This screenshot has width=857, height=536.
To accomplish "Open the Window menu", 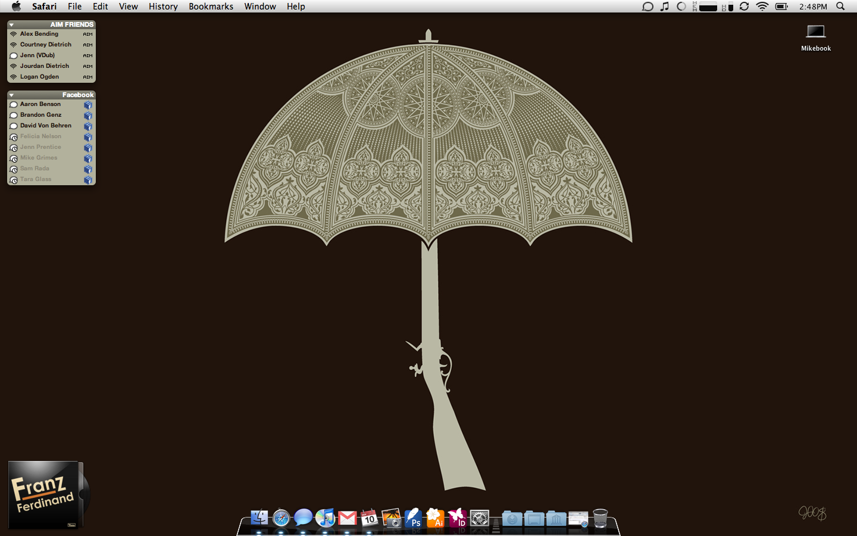I will pyautogui.click(x=260, y=7).
